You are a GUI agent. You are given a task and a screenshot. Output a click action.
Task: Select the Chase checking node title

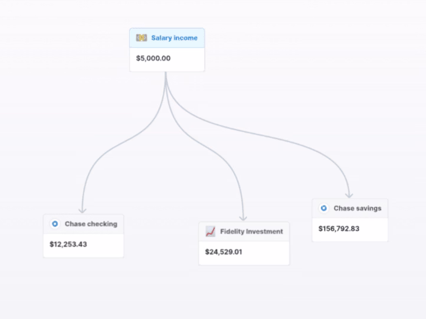[91, 224]
